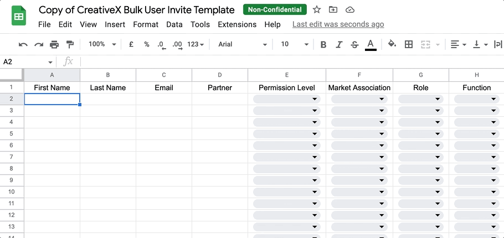This screenshot has width=504, height=238.
Task: Open the zoom level dropdown
Action: tap(102, 44)
